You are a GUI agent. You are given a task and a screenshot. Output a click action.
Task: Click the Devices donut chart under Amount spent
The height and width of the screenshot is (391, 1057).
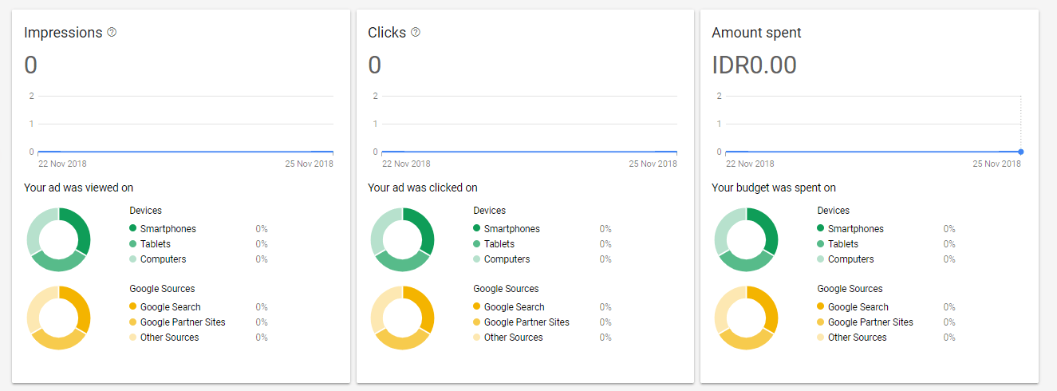point(747,239)
